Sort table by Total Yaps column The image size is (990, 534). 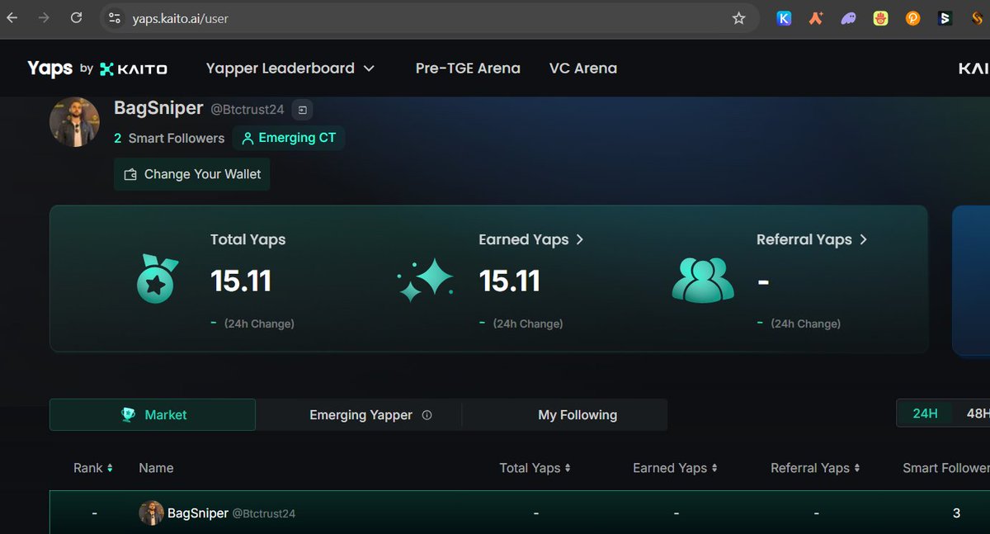click(535, 468)
